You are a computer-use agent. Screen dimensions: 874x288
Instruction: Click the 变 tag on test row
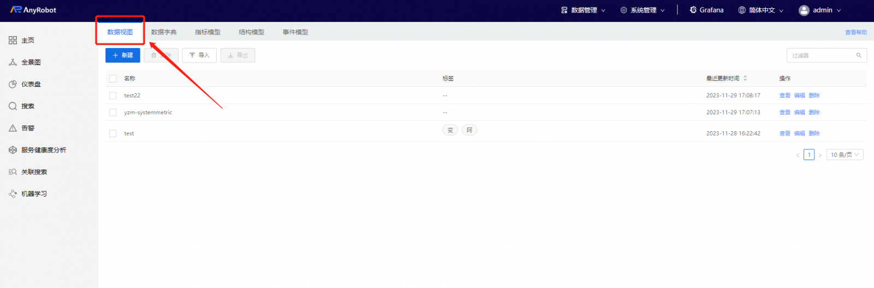coord(450,130)
